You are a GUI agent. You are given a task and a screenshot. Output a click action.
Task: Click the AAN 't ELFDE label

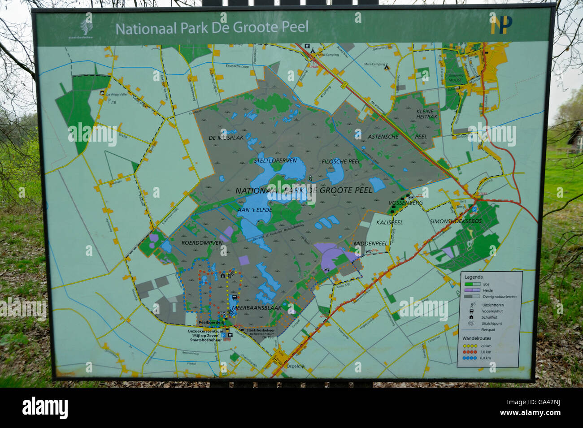click(x=254, y=209)
